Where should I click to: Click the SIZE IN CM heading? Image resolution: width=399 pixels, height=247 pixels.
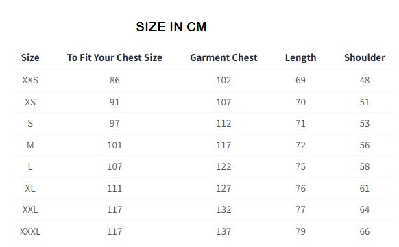click(171, 27)
